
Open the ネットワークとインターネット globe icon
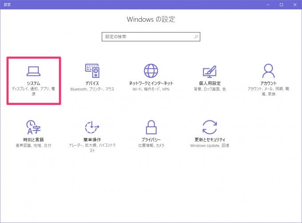tap(151, 71)
